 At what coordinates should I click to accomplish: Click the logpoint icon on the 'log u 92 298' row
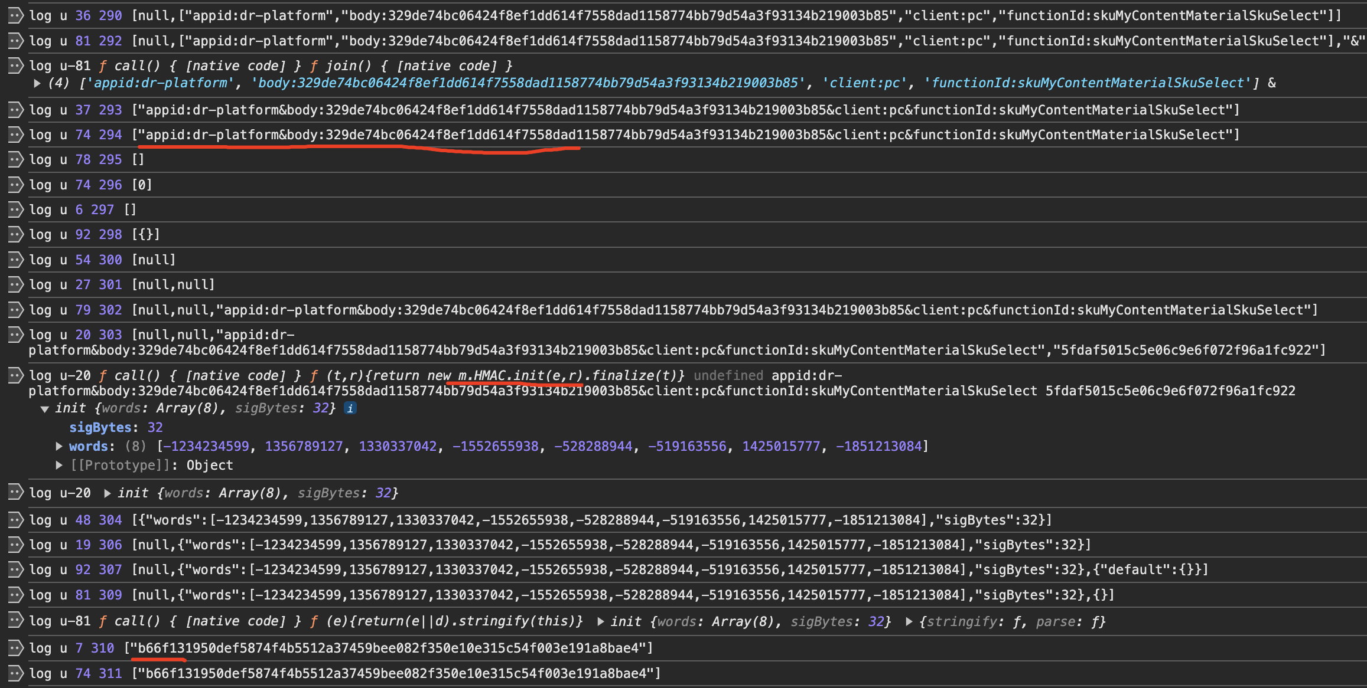15,234
